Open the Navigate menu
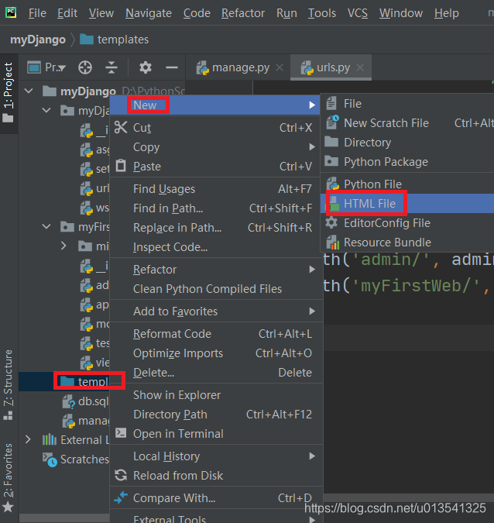The image size is (494, 523). pyautogui.click(x=149, y=13)
